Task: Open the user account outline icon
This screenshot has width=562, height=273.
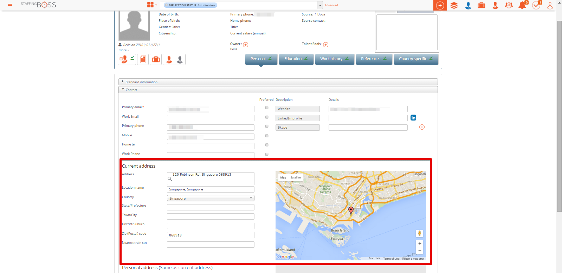Action: 550,5
